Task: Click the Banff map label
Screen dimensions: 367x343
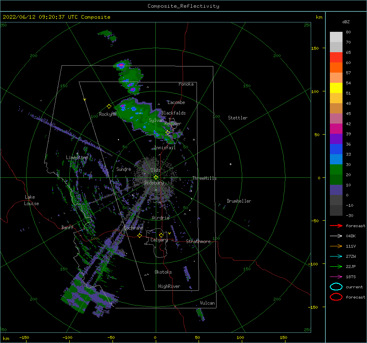Action: [x=67, y=227]
